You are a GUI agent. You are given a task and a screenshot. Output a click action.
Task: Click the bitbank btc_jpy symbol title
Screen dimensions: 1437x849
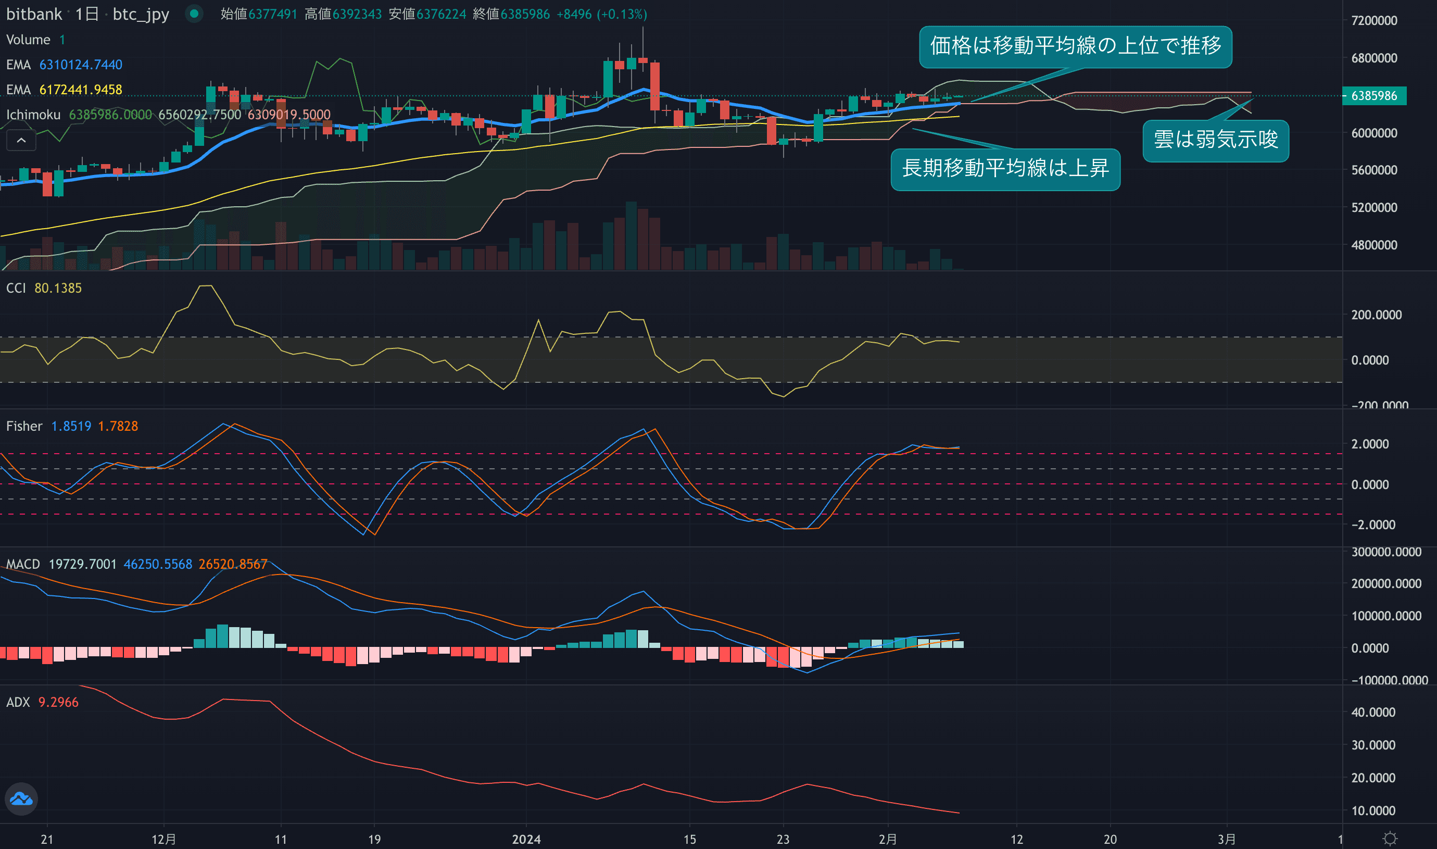(x=87, y=14)
